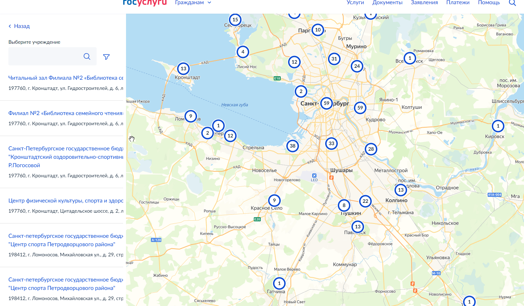Select the Лисий Нос cluster marker 4
The width and height of the screenshot is (524, 306).
243,52
